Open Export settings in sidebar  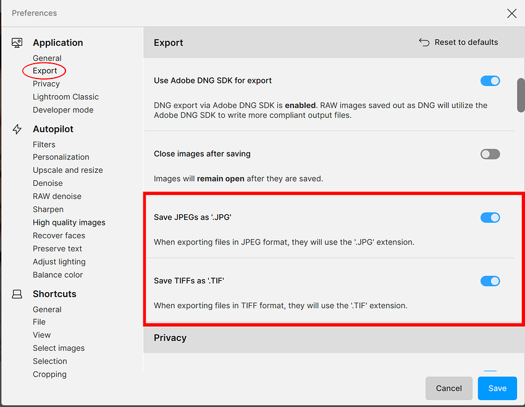(45, 71)
